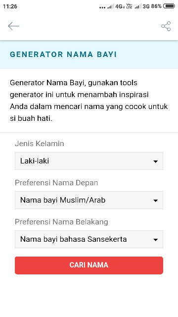Open the Nama bayi Muslim/Arab dropdown
This screenshot has height=317, width=178.
(89, 200)
